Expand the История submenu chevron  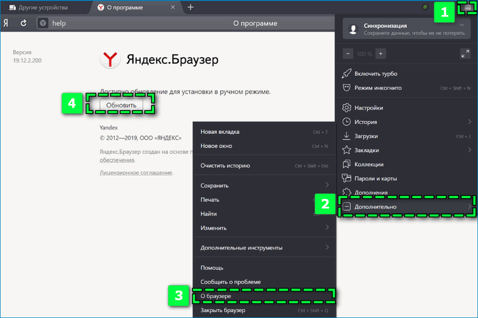pos(470,122)
